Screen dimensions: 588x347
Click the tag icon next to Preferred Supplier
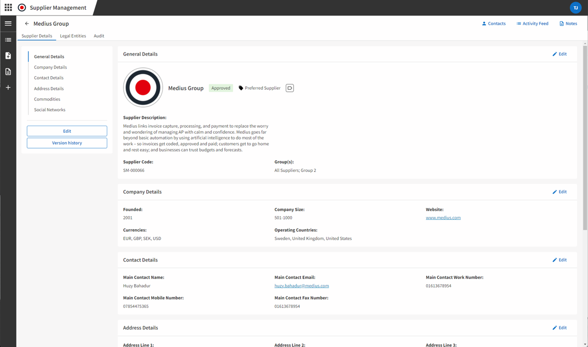[x=241, y=88]
